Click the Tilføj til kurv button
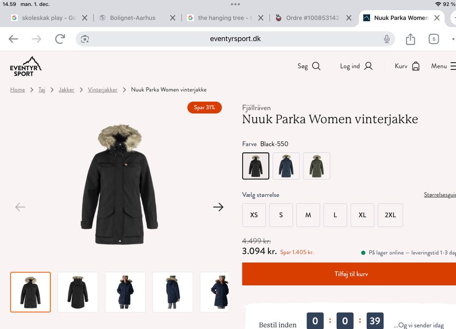The image size is (456, 329). [x=349, y=274]
